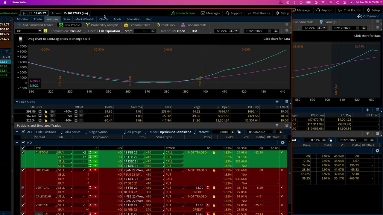Open Price Slices list menu icon

click(287, 102)
